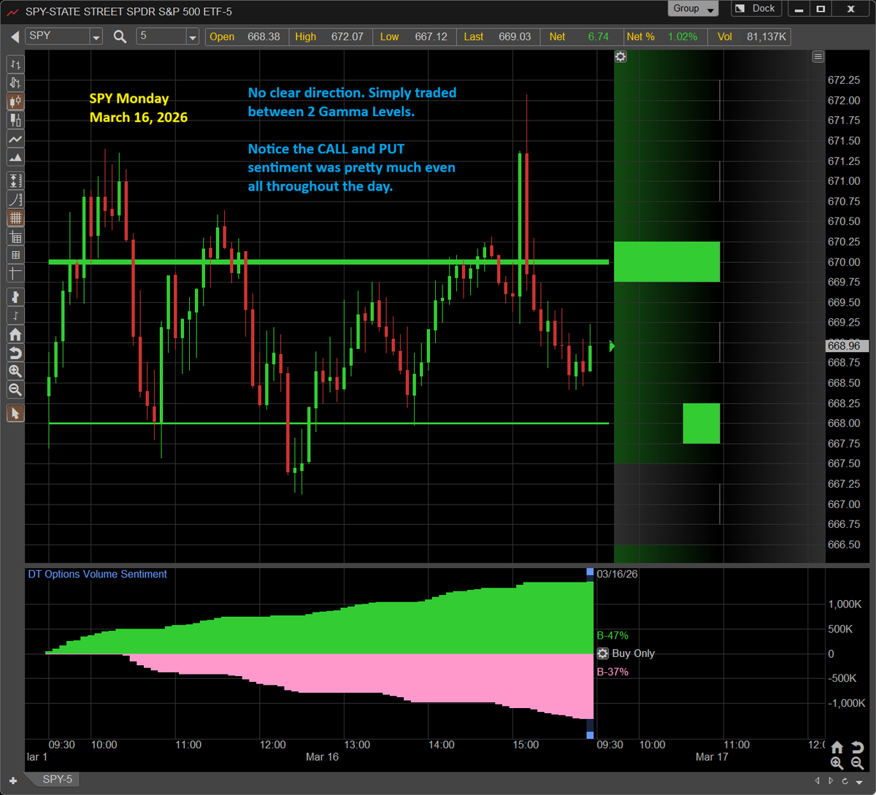Open the Buy Only settings gear

(x=603, y=653)
